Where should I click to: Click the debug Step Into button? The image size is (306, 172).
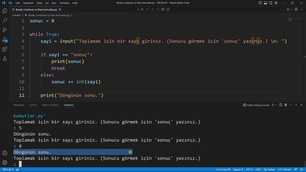click(153, 10)
